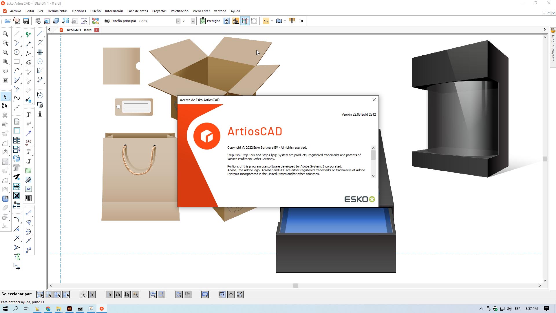Click the copyright text scrollbar down arrow

click(x=373, y=176)
